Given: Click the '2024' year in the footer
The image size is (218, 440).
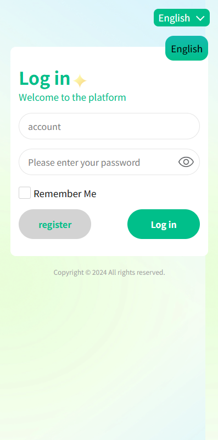Looking at the screenshot, I should [99, 272].
